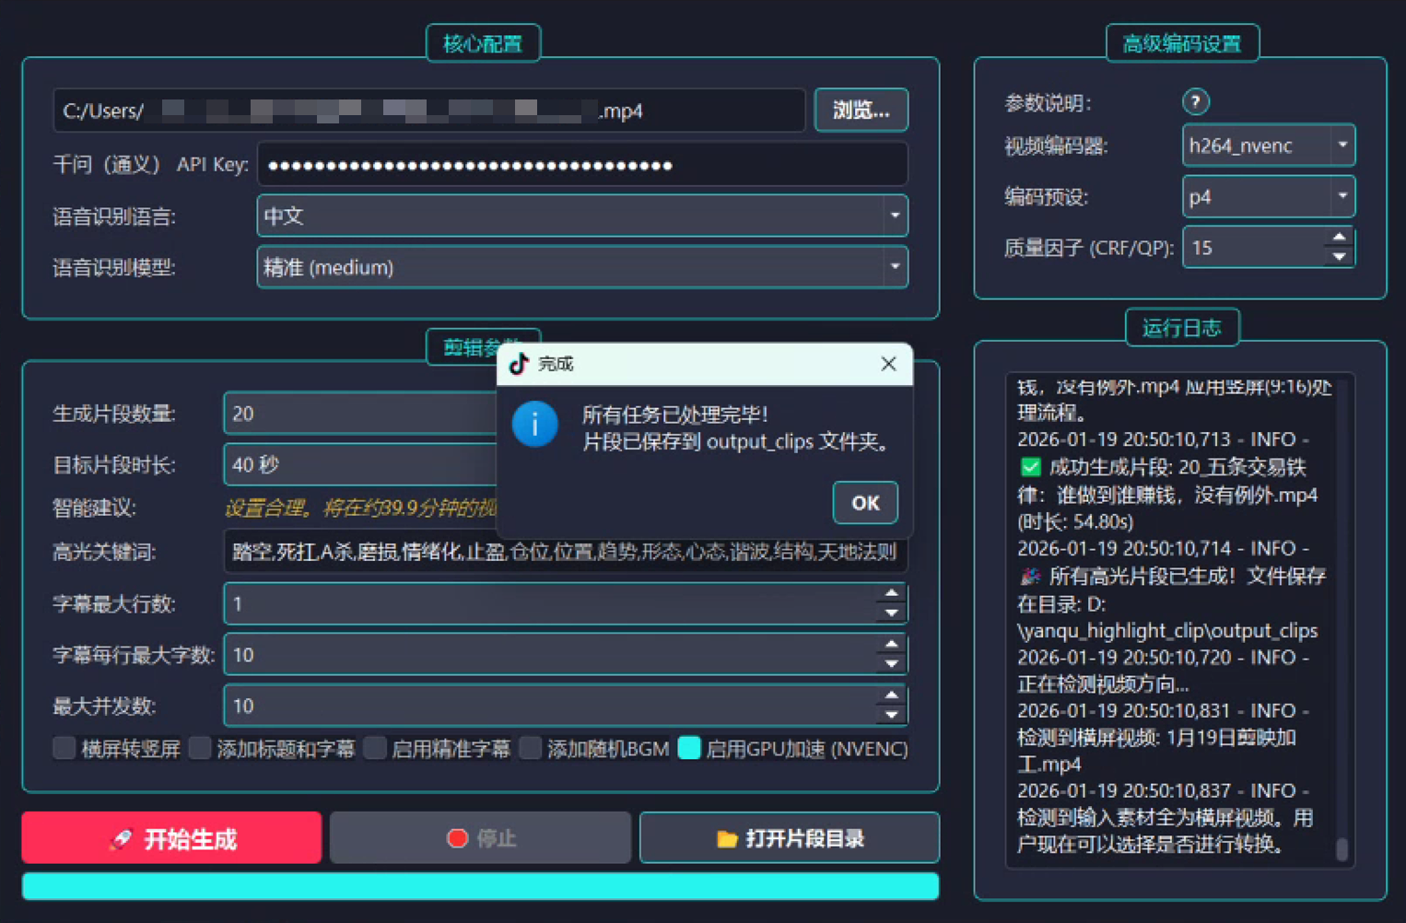Screen dimensions: 1406x923
Task: Open the clips folder via 打开片段目录
Action: click(x=790, y=838)
